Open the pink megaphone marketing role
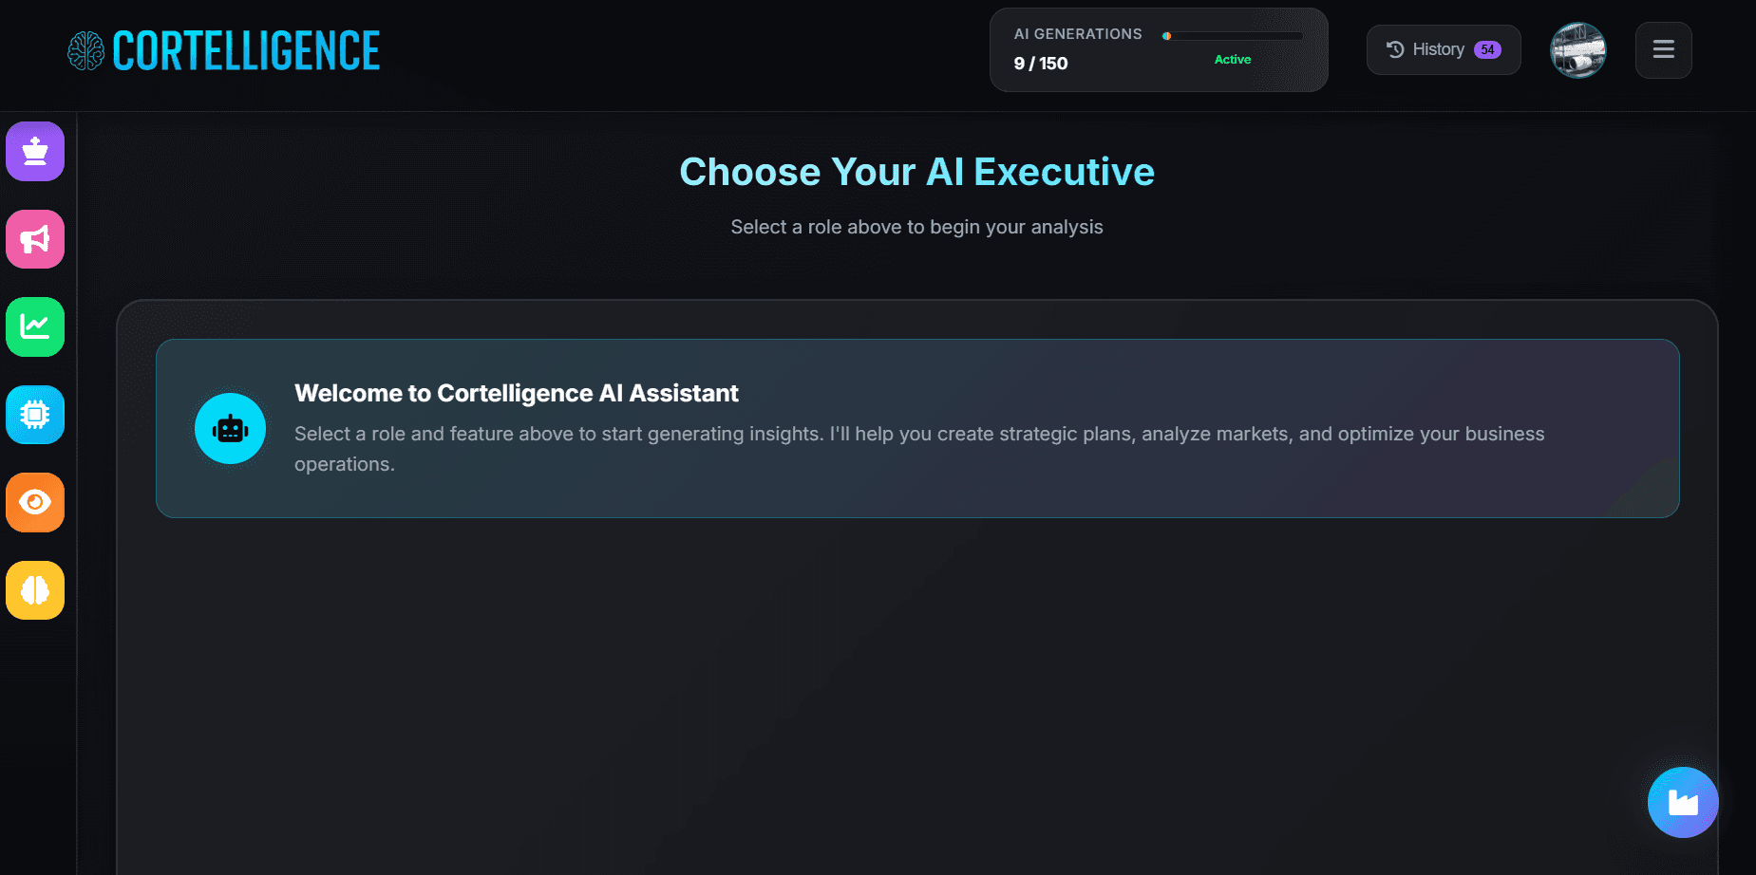The height and width of the screenshot is (875, 1756). click(x=35, y=239)
